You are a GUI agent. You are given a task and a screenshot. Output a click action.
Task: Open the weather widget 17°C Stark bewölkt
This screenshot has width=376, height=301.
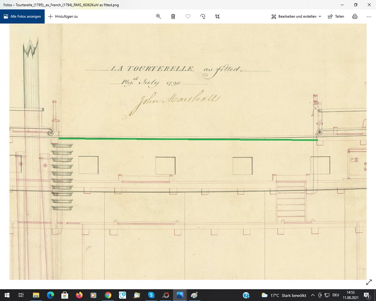[284, 295]
